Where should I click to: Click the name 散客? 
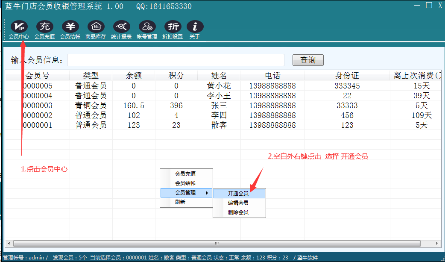219,125
